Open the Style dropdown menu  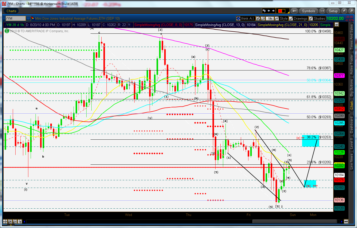point(281,18)
